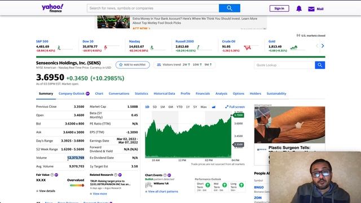This screenshot has height=203, width=361.
Task: Click the Short Term outlook up arrow
Action: click(208, 185)
